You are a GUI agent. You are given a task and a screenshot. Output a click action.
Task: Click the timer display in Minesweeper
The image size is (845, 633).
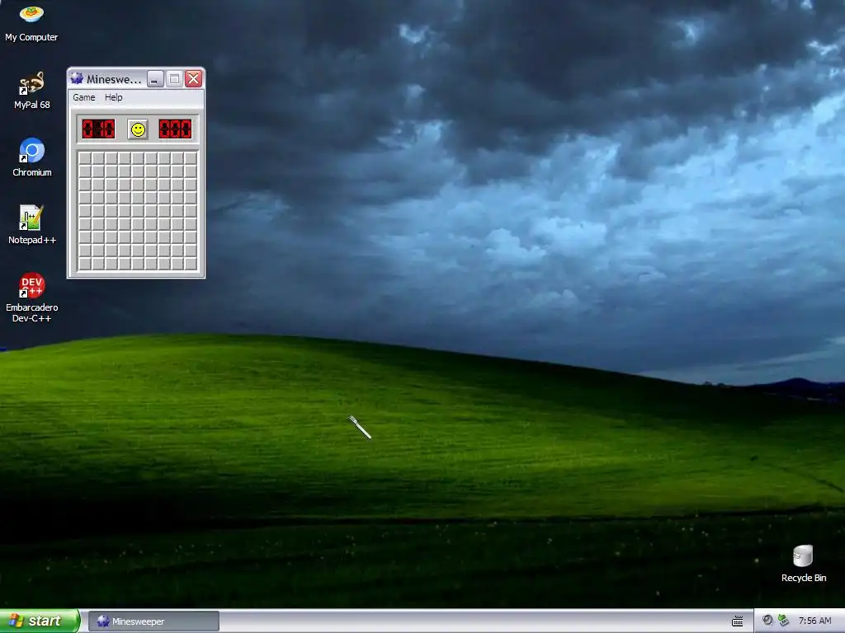(x=175, y=129)
